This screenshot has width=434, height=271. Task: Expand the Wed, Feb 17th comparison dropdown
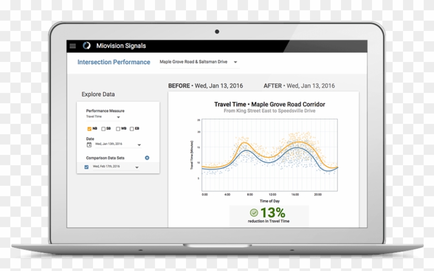click(137, 167)
